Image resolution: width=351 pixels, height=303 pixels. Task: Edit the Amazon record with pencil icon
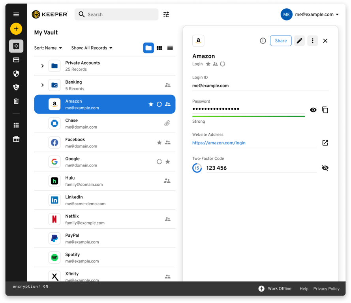pyautogui.click(x=299, y=41)
